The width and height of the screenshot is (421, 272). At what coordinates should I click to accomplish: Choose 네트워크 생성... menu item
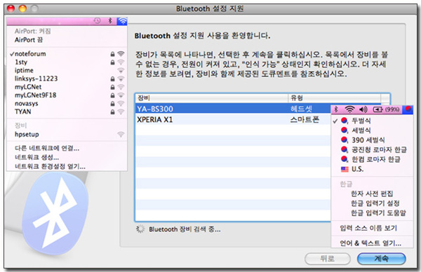(x=67, y=157)
